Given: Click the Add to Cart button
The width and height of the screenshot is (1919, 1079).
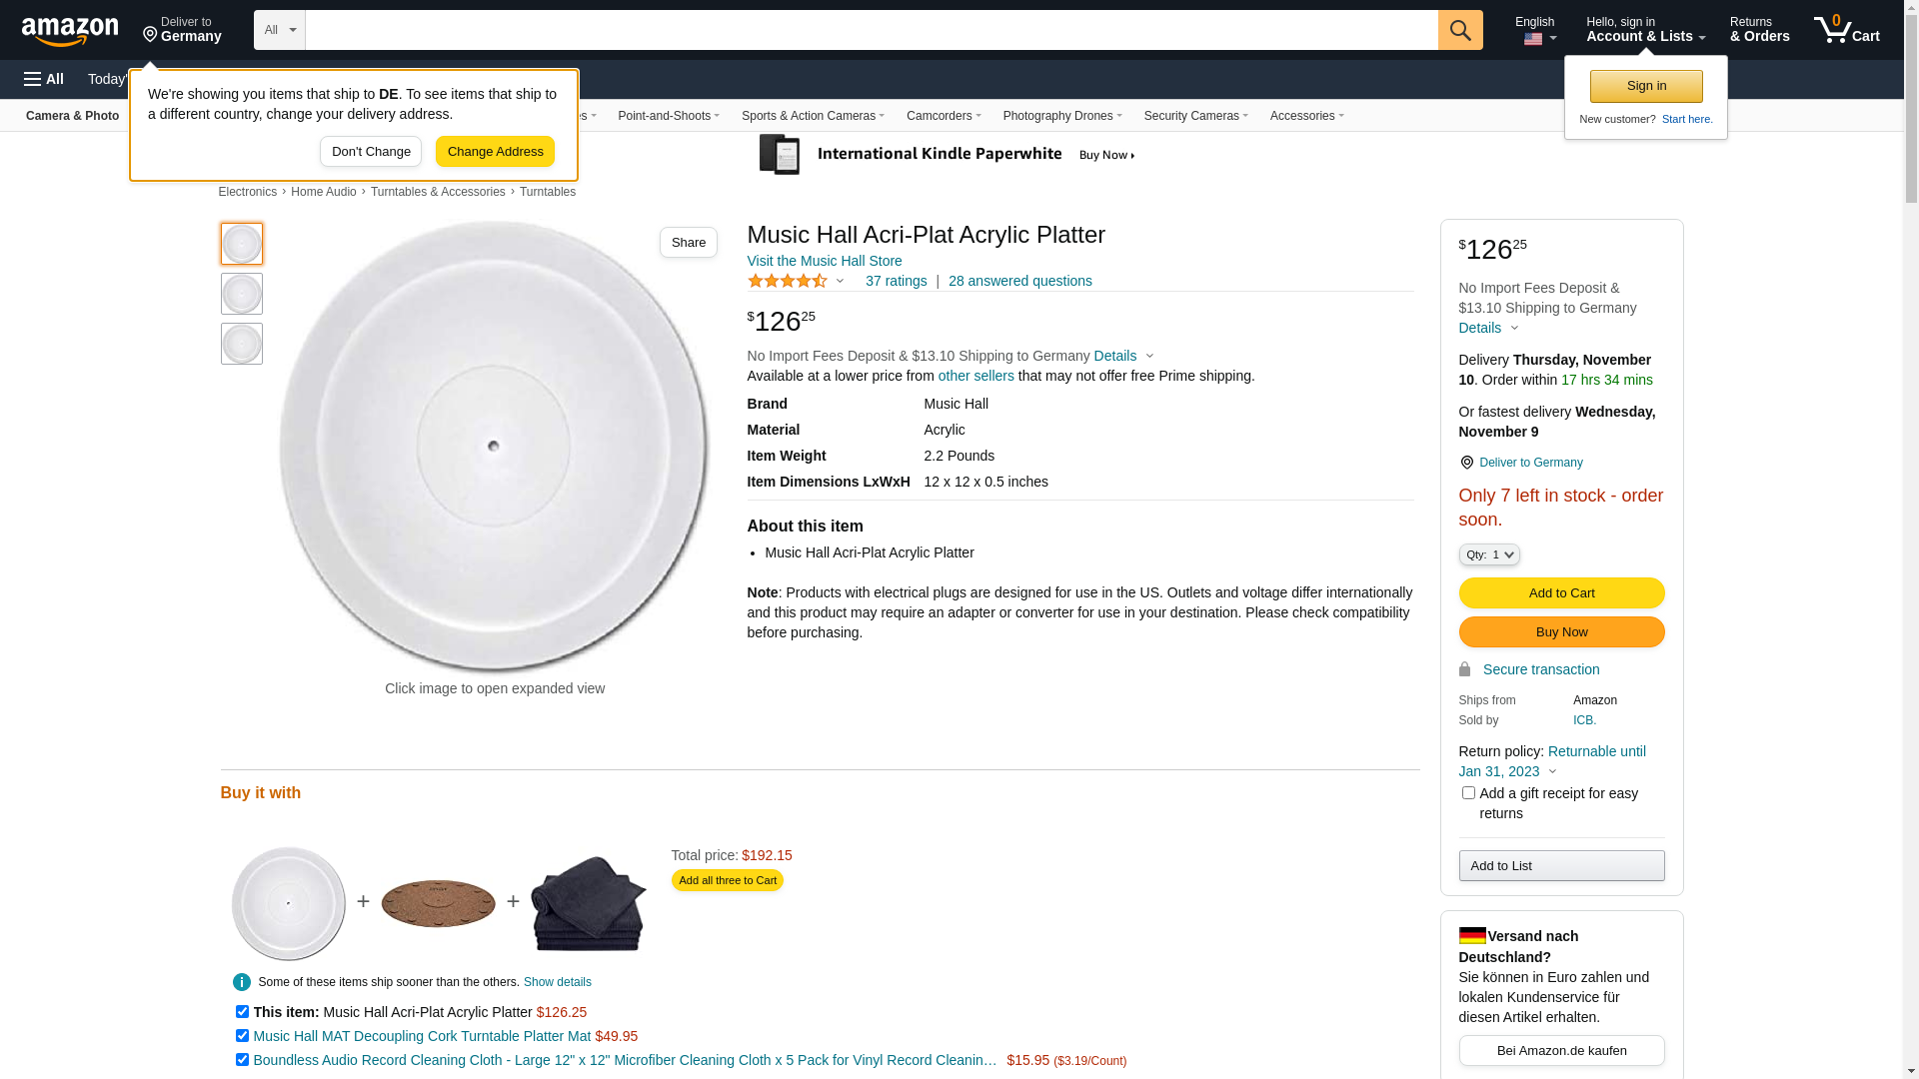Looking at the screenshot, I should [x=1561, y=593].
